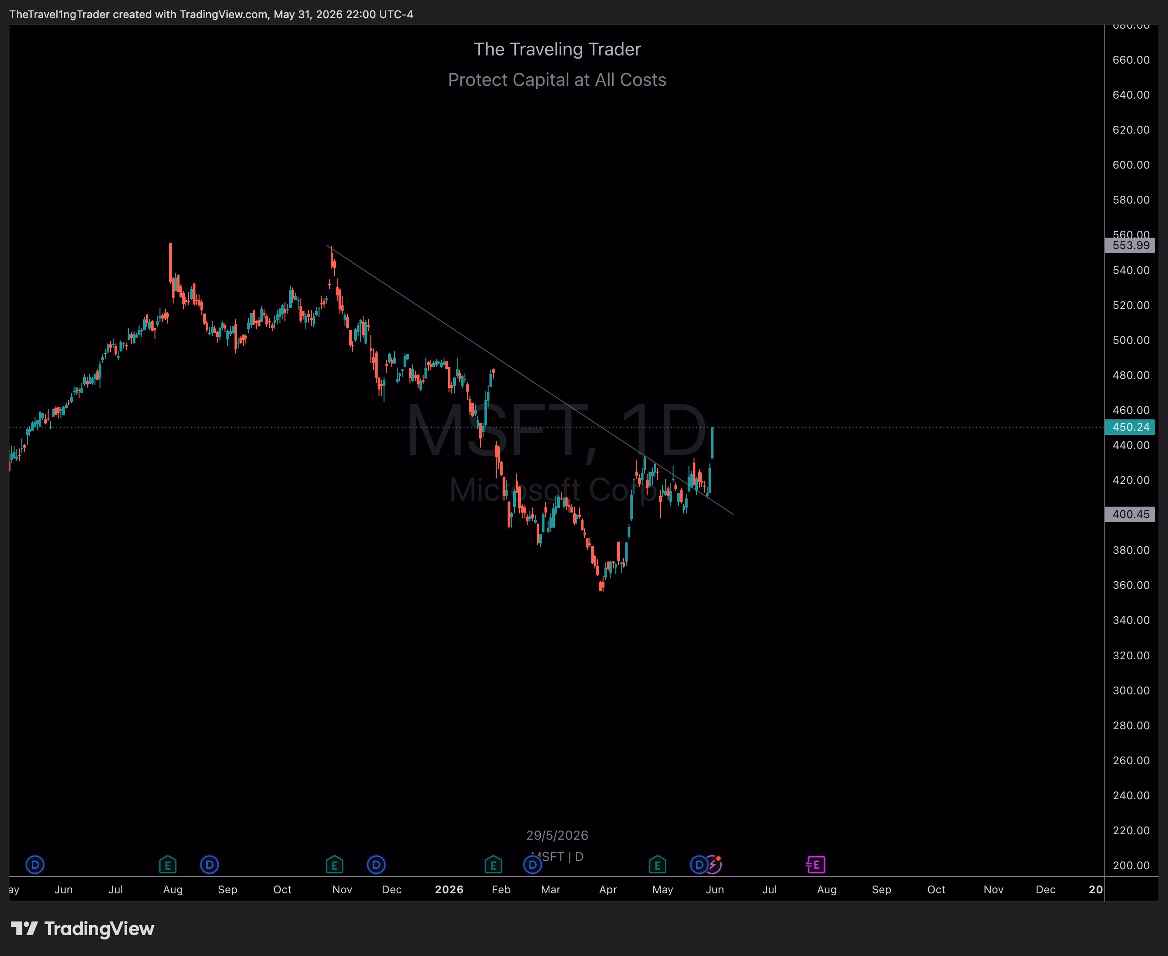Click the 220.00 price axis value
This screenshot has width=1168, height=956.
pos(1131,831)
